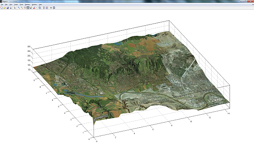
Task: Open the Desktop menu
Action: [x=27, y=5]
